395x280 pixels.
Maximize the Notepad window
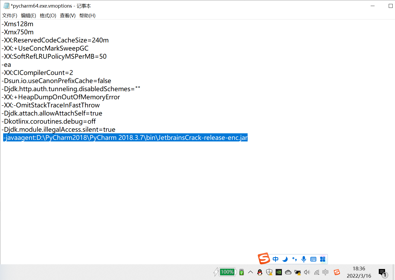390,6
